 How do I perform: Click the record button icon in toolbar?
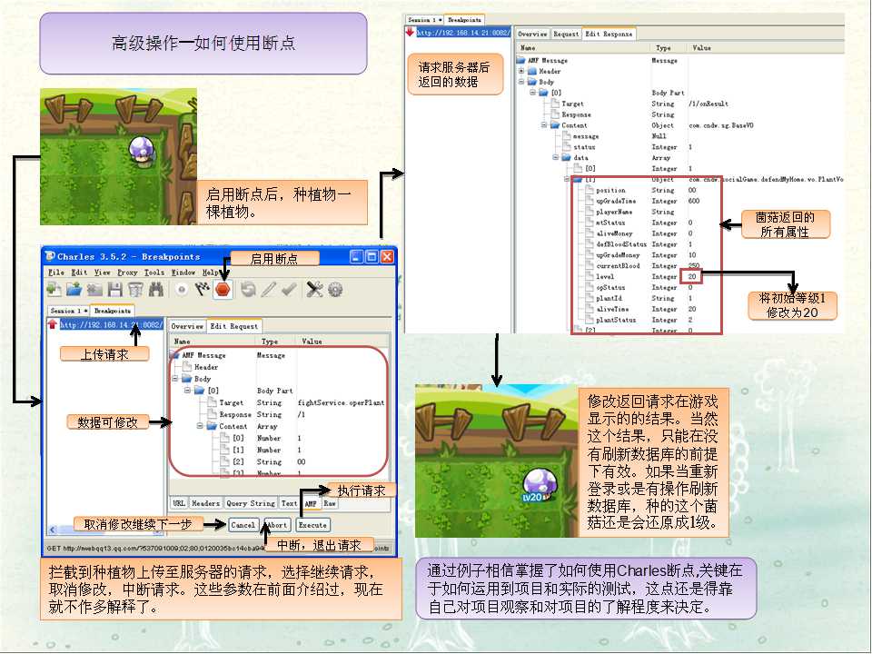pyautogui.click(x=182, y=290)
